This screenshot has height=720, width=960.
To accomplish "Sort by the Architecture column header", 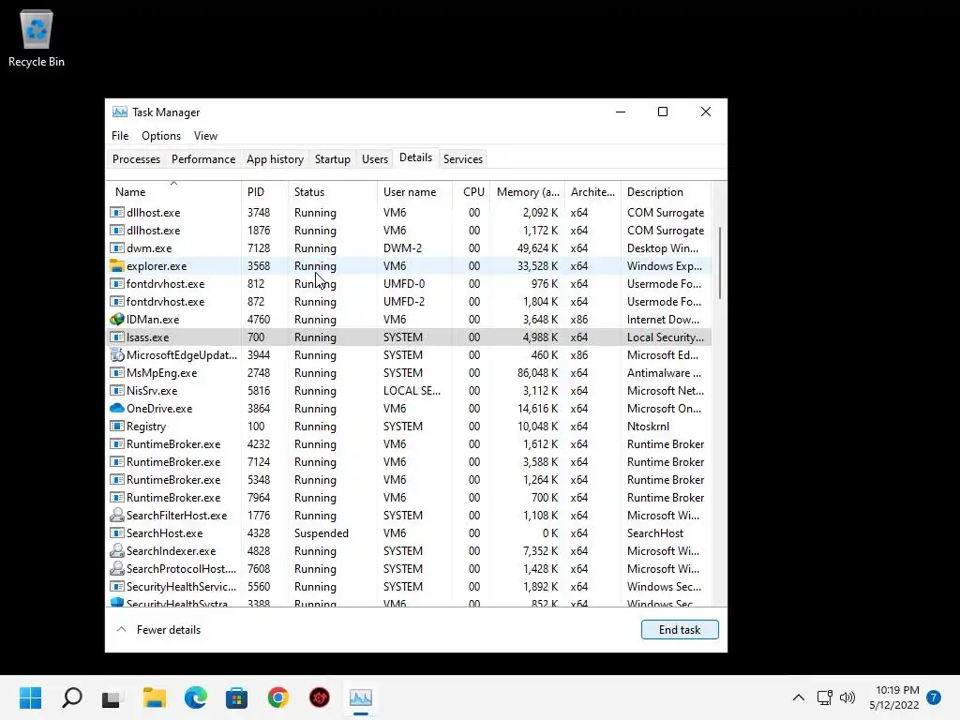I will point(592,191).
